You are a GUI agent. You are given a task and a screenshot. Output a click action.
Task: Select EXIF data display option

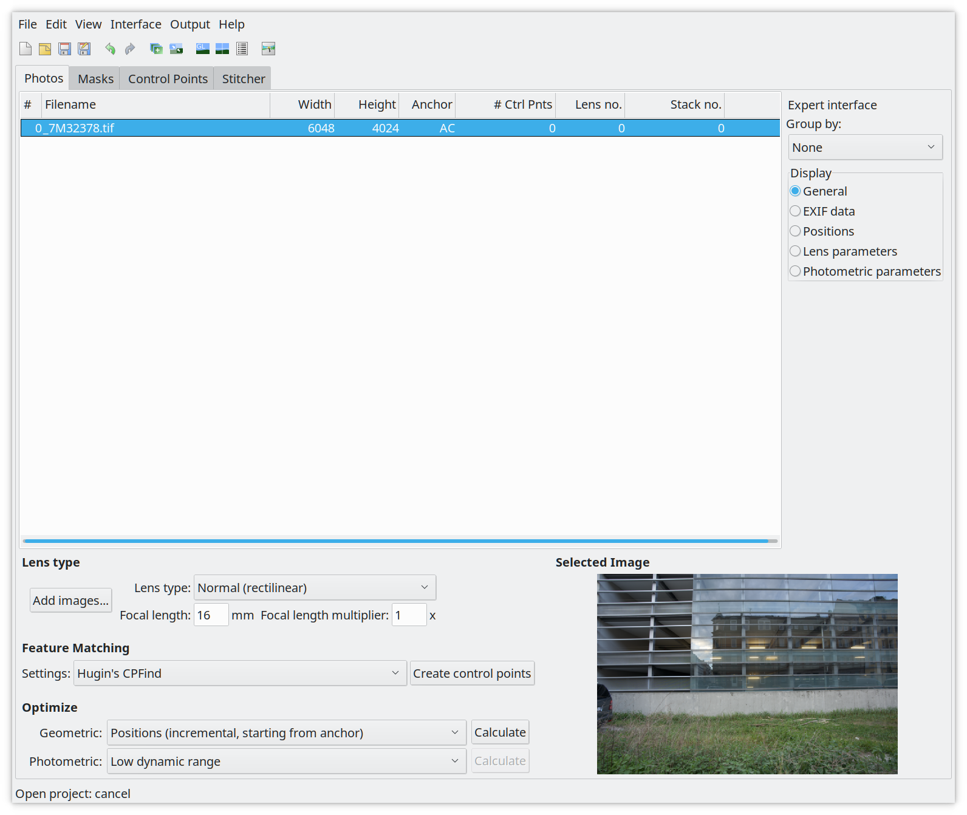822,211
